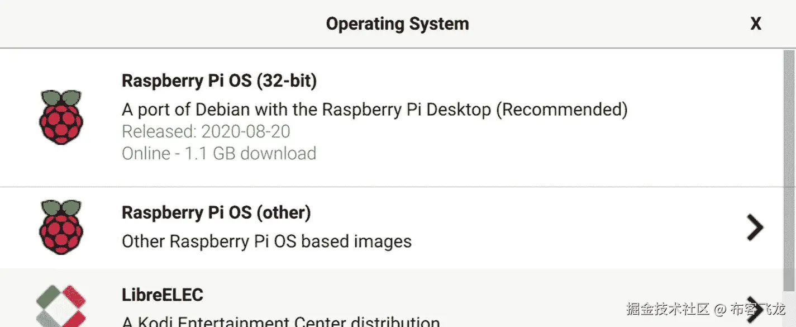Click the vertical scrollbar of the OS list

click(x=788, y=168)
